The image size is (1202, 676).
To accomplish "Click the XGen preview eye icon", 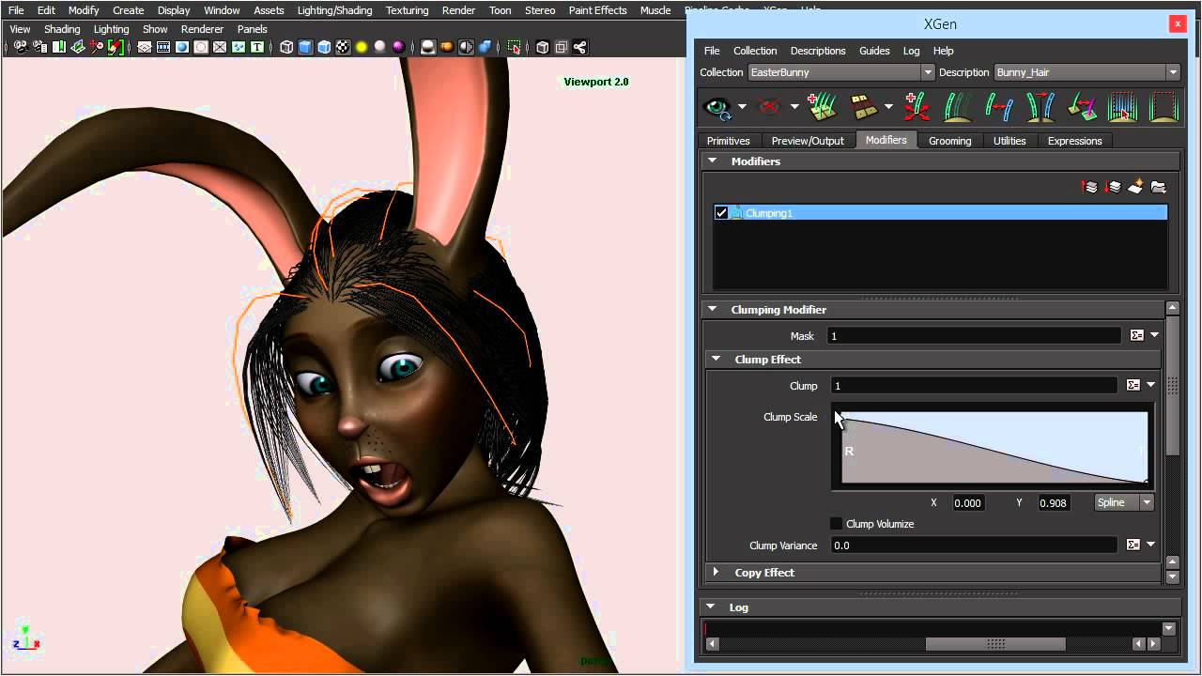I will coord(718,107).
